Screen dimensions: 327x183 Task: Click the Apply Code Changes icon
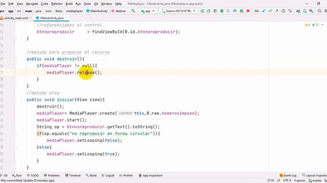click(x=208, y=11)
